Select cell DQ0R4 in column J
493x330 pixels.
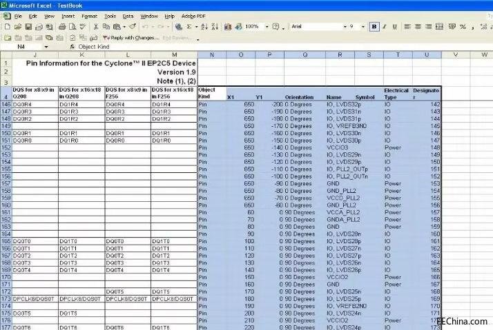35,105
